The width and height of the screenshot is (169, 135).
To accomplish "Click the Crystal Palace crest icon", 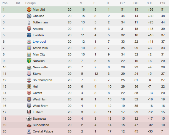I will 29,131.
